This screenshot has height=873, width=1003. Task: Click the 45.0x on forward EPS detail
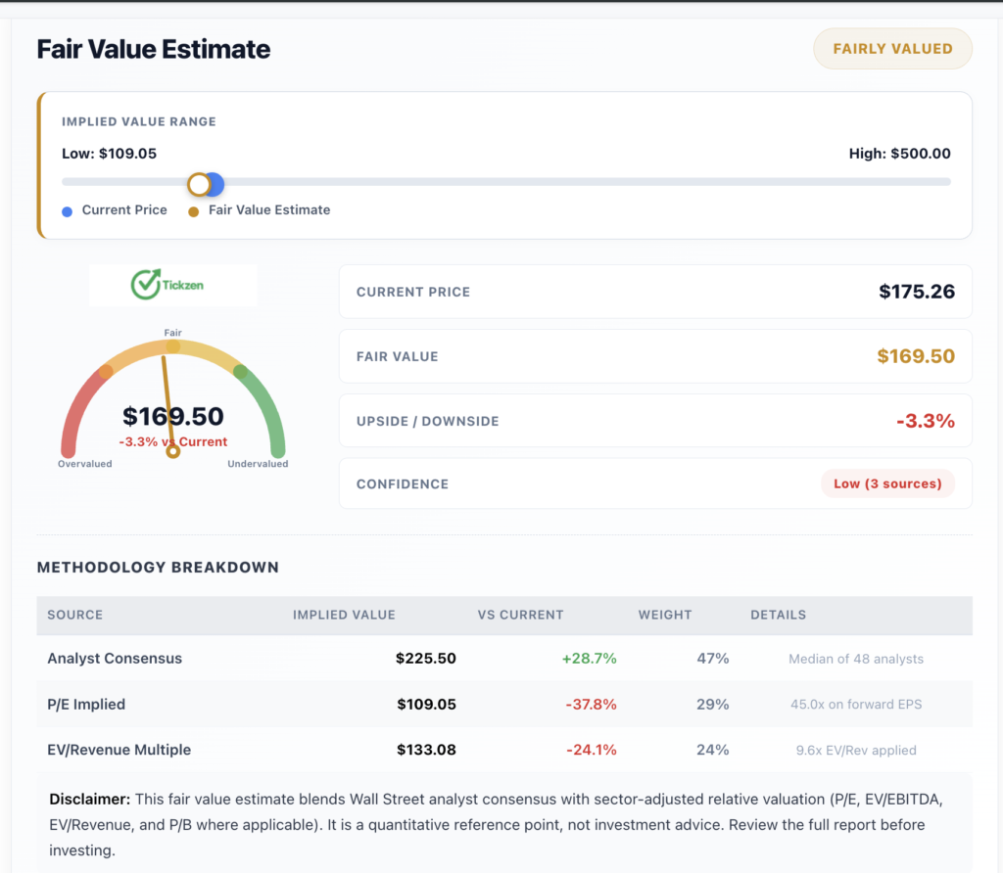pos(856,705)
